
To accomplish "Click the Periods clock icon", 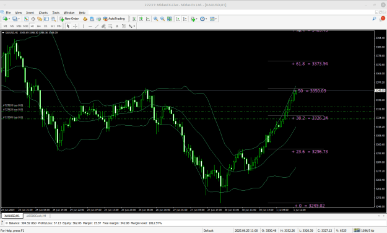I will [x=202, y=19].
